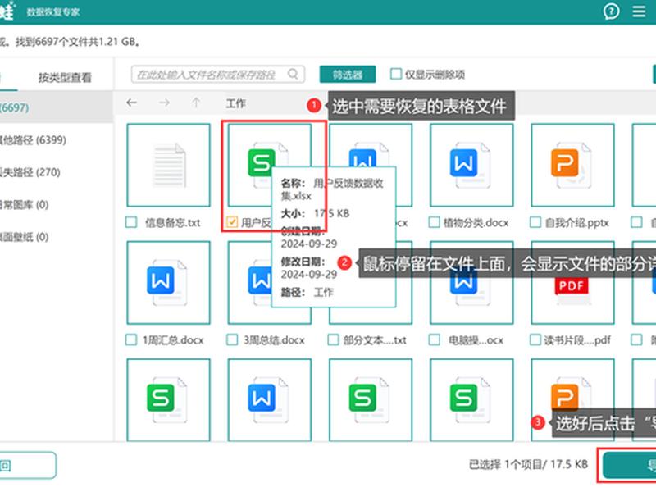Click 已选择 1个项目/ 17.5 KB status text

528,464
